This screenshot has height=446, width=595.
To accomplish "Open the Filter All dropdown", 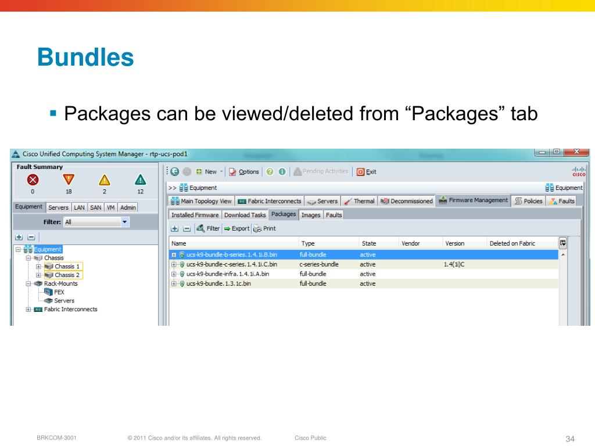I will tap(96, 222).
